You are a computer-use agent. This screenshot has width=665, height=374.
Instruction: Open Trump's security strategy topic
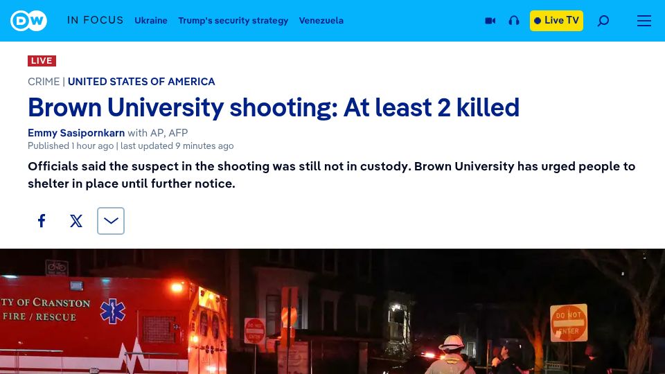[233, 20]
